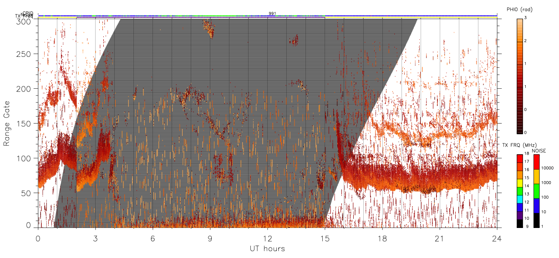Select the x-axis tick label "18" under the plot
This screenshot has height=258, width=559.
click(x=382, y=238)
